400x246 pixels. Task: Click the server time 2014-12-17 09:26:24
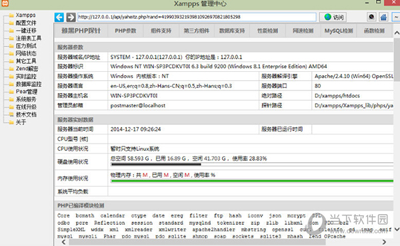[x=135, y=129]
